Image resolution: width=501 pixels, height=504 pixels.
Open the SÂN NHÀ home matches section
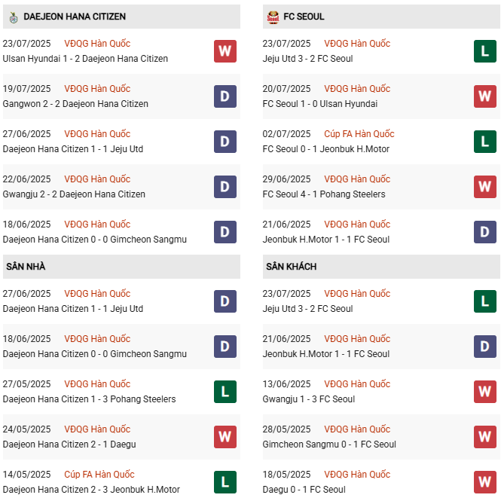pos(26,267)
